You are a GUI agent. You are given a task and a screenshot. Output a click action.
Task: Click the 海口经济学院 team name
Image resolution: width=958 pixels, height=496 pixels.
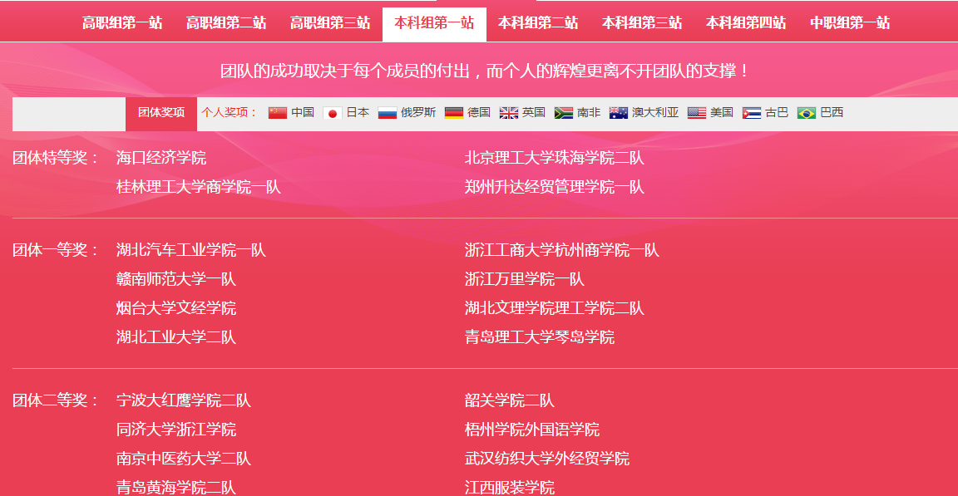click(x=161, y=158)
